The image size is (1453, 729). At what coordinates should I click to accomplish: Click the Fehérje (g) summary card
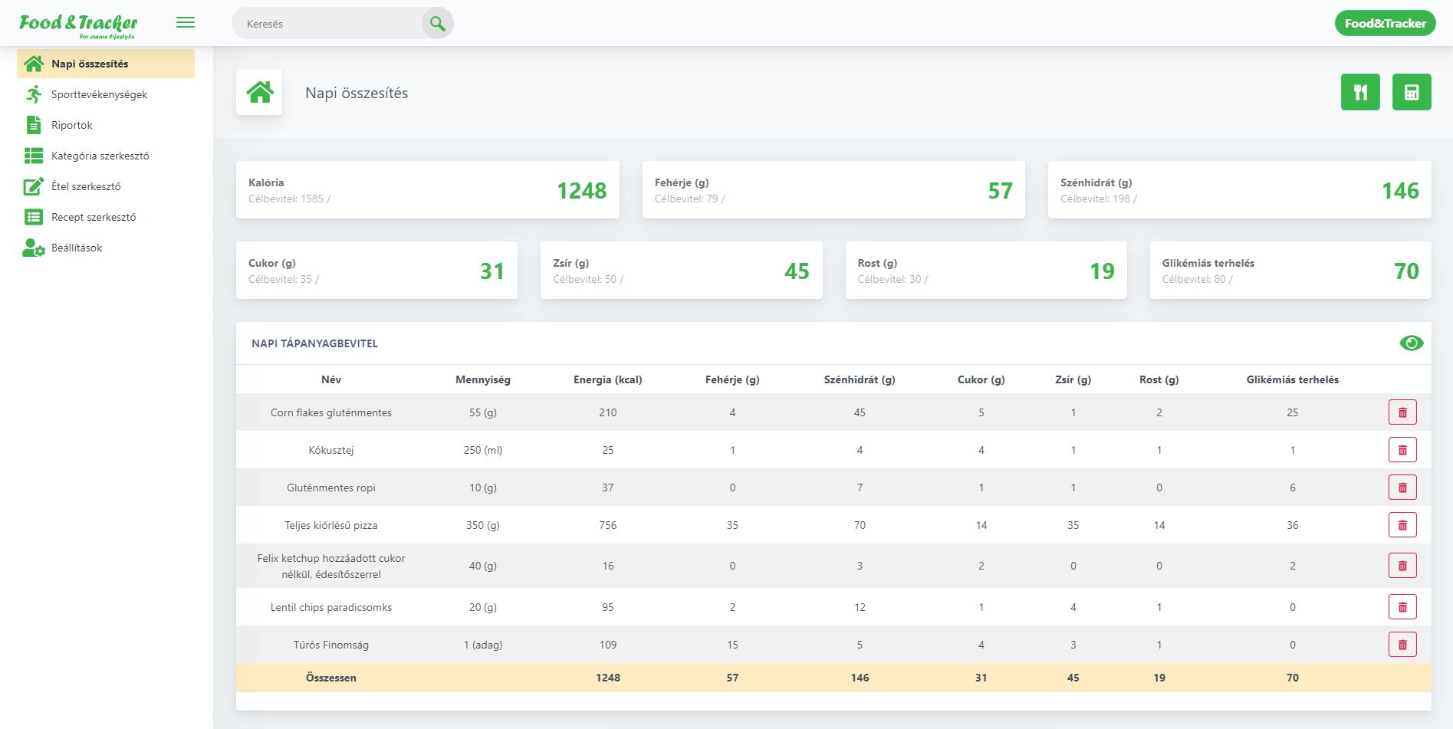(x=833, y=190)
